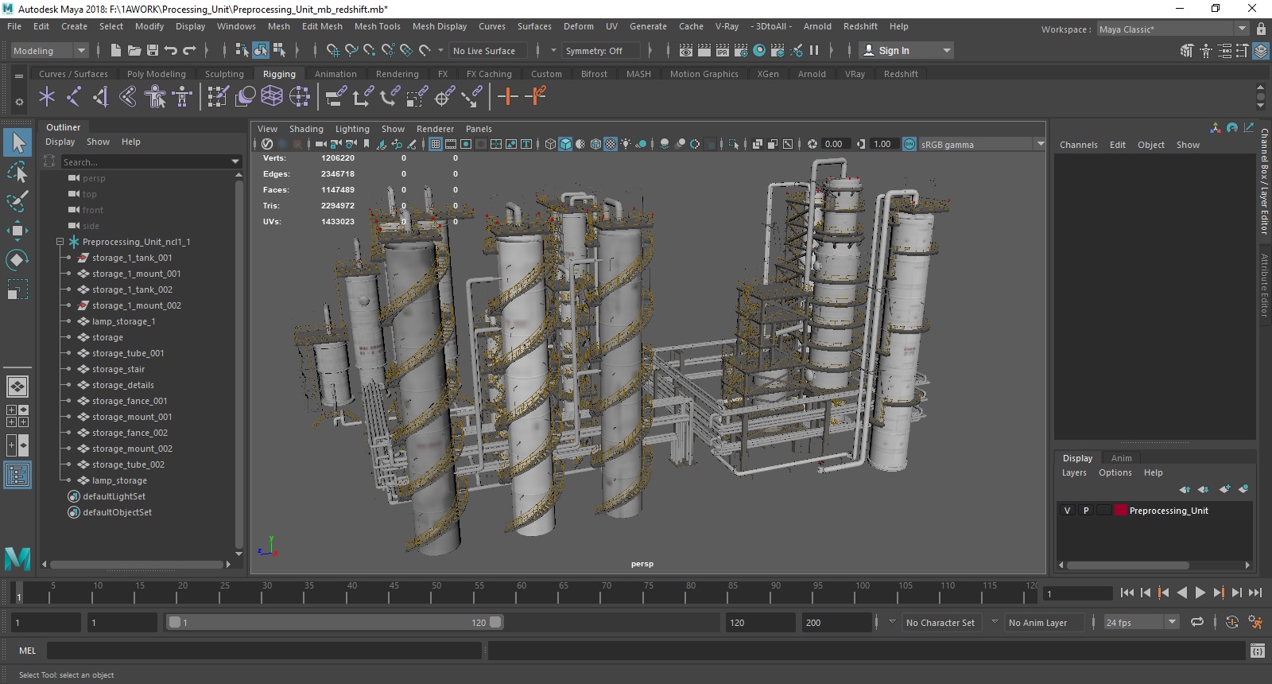
Task: Click the Save scene icon
Action: click(x=153, y=50)
